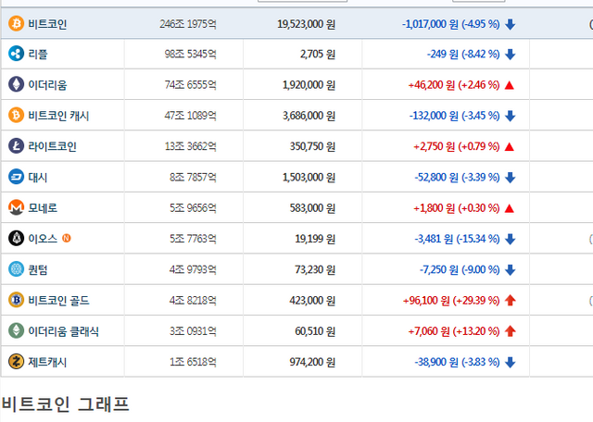Click the red up triangle in 라이트코인 row
This screenshot has height=422, width=593.
click(x=510, y=146)
